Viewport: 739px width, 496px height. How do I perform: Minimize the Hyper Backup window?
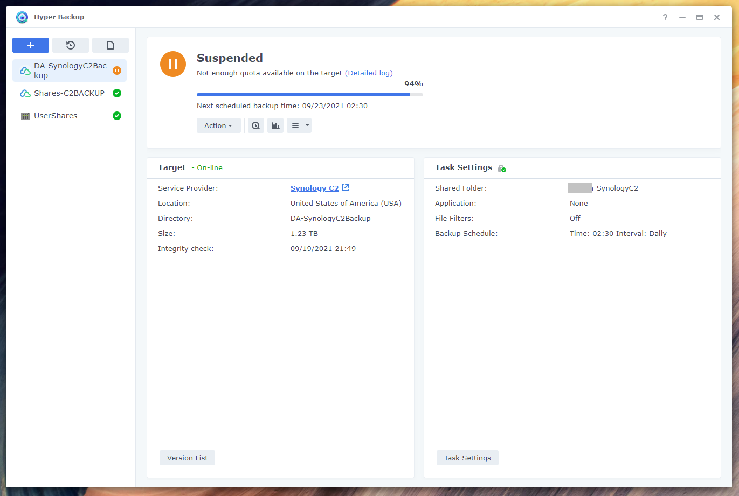point(682,17)
